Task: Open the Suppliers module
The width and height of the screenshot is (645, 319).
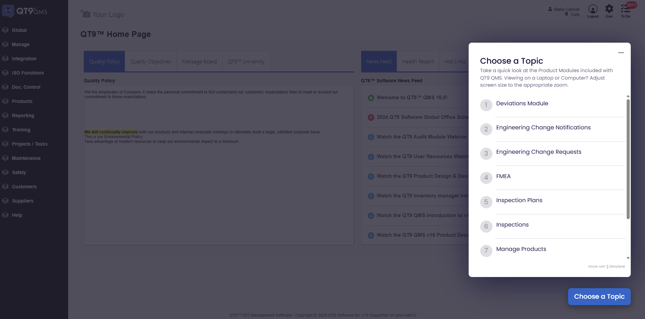Action: [22, 201]
